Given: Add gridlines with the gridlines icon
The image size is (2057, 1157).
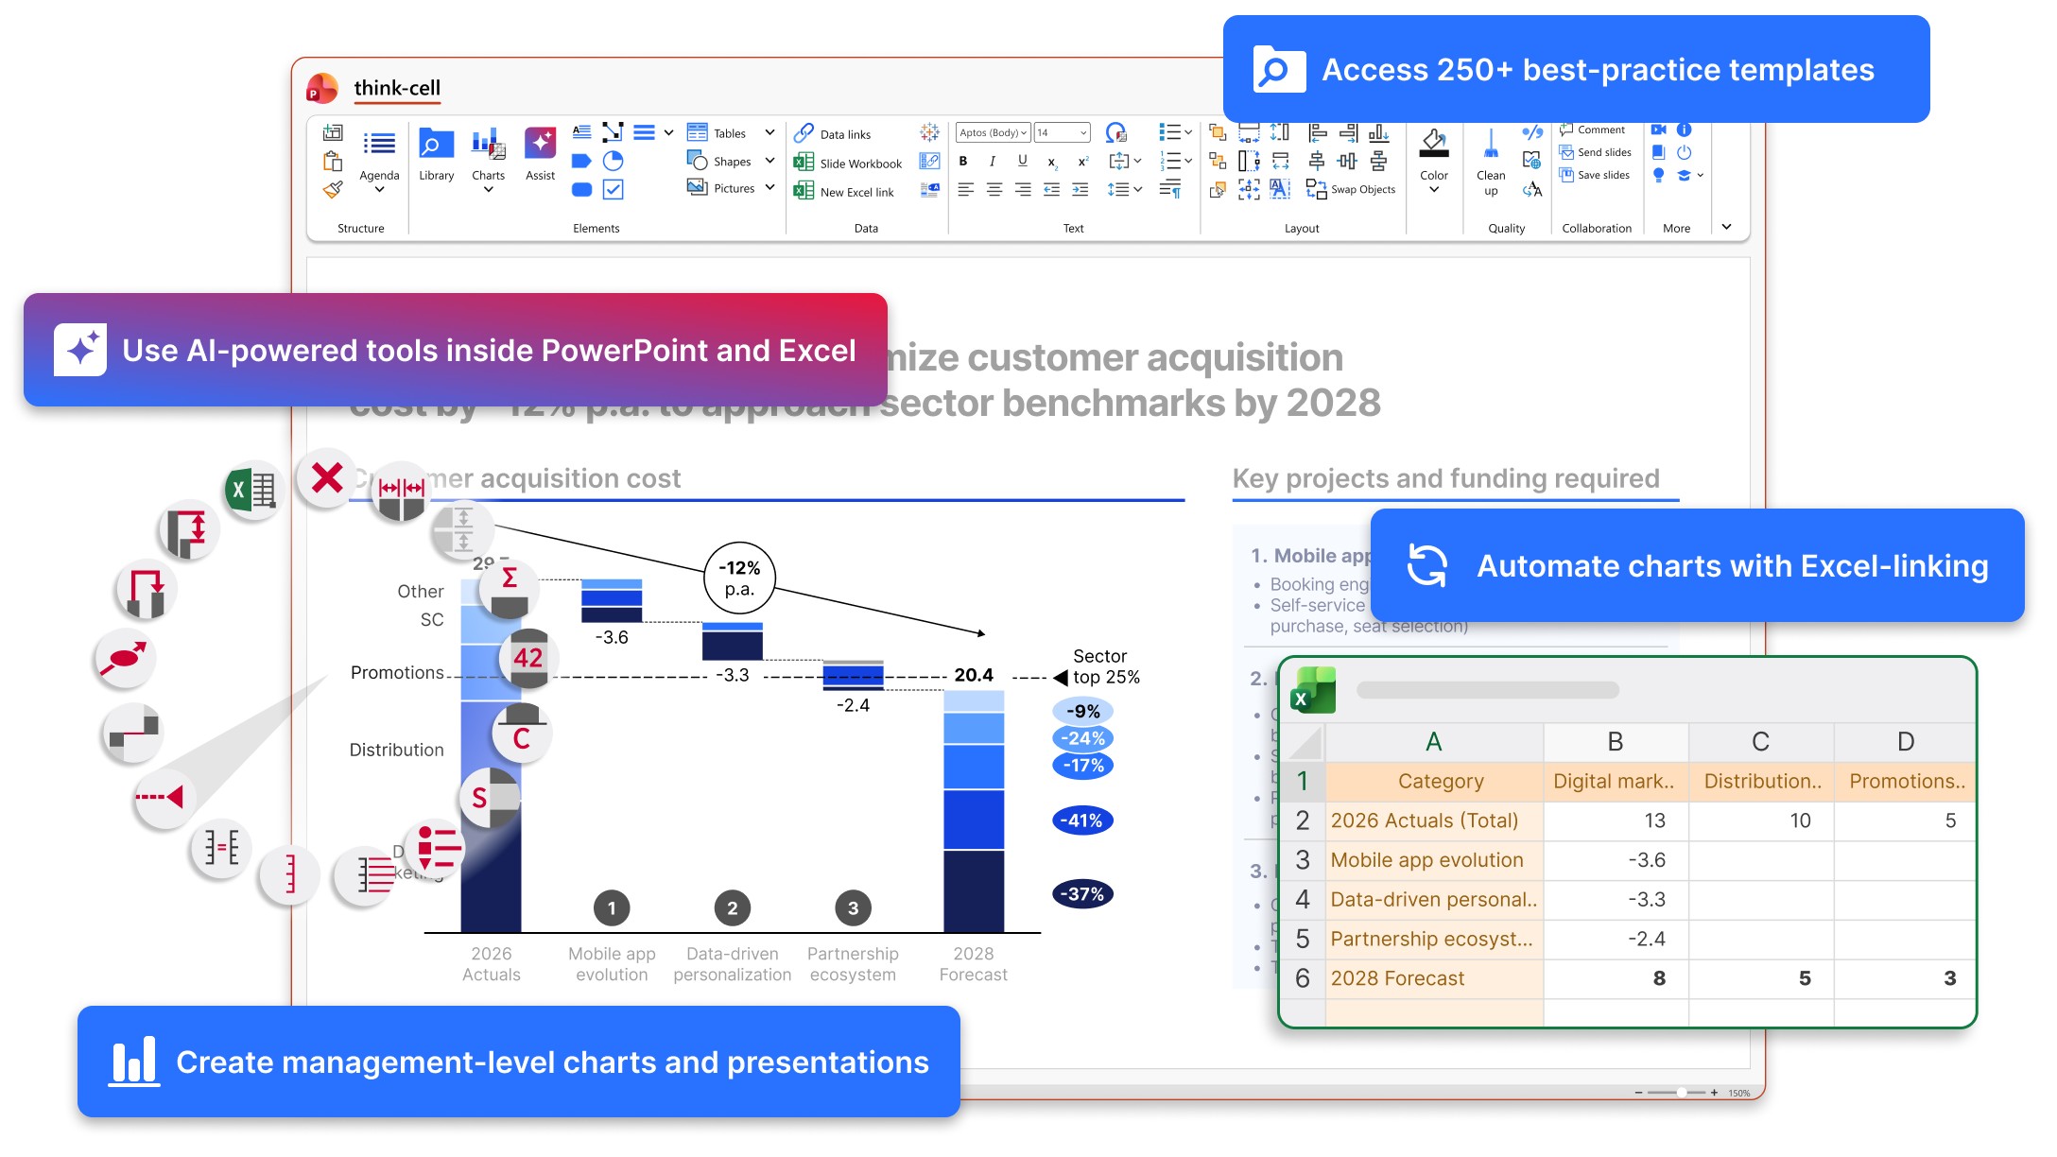Looking at the screenshot, I should (x=364, y=874).
